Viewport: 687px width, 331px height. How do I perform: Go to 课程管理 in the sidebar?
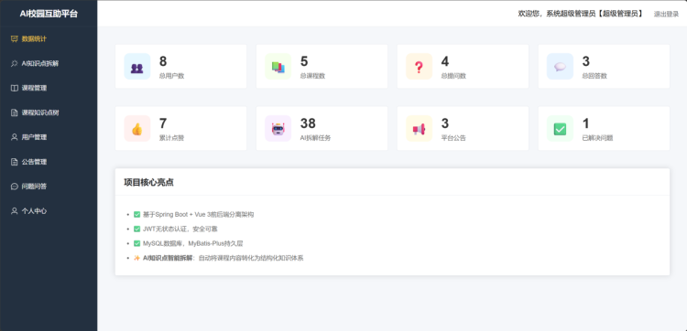[49, 88]
